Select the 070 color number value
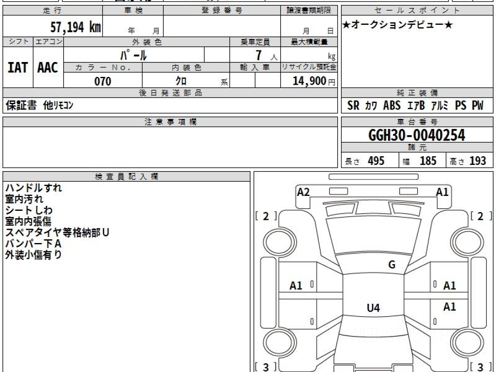 pyautogui.click(x=103, y=81)
